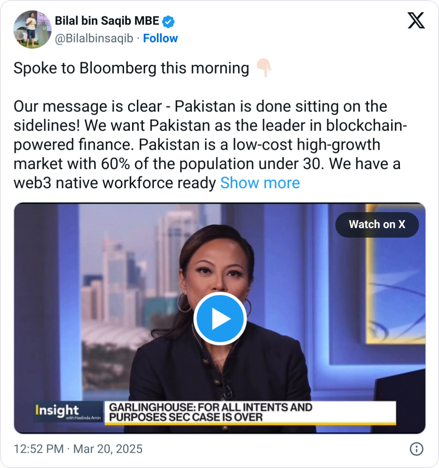Image resolution: width=439 pixels, height=468 pixels.
Task: Click the 'web3 native workforce ready' text
Action: tap(115, 183)
